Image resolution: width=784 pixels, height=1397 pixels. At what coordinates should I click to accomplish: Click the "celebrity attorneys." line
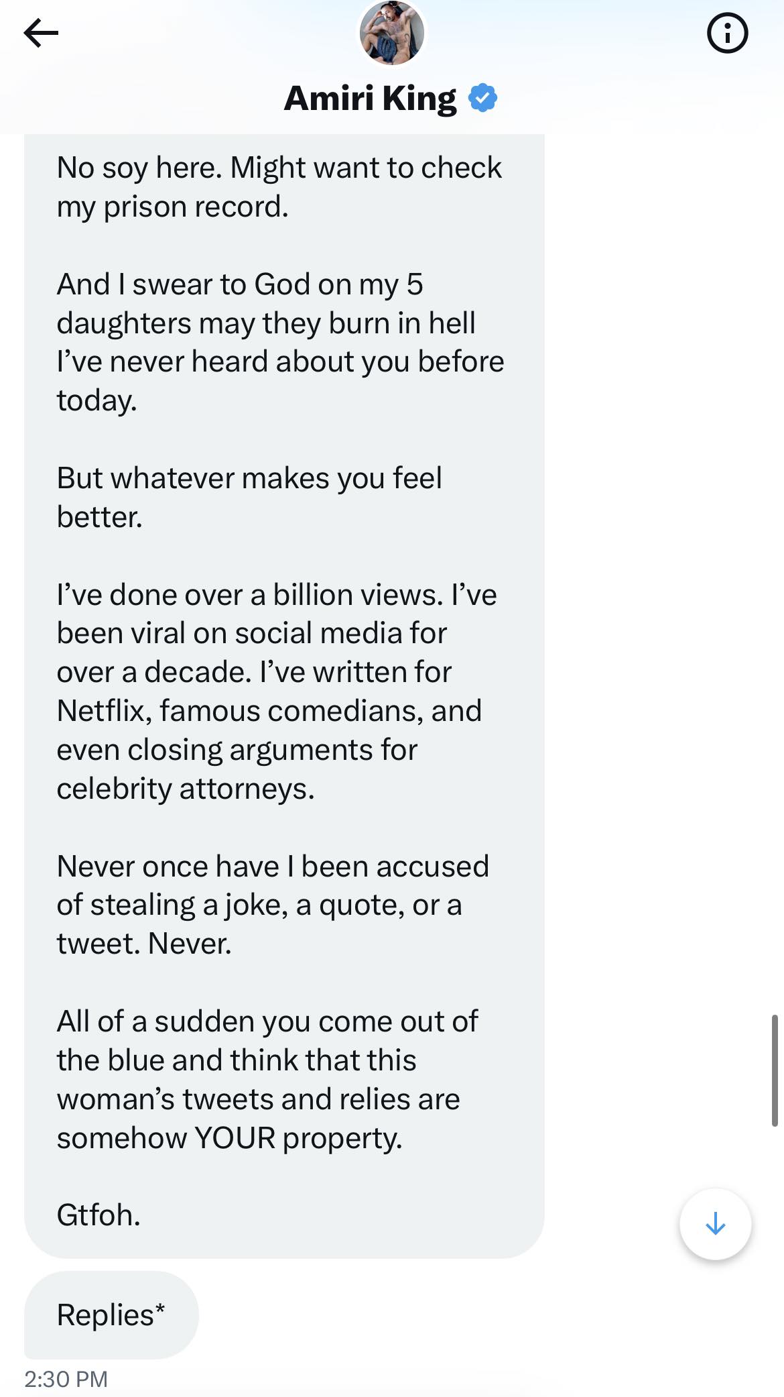pos(185,789)
